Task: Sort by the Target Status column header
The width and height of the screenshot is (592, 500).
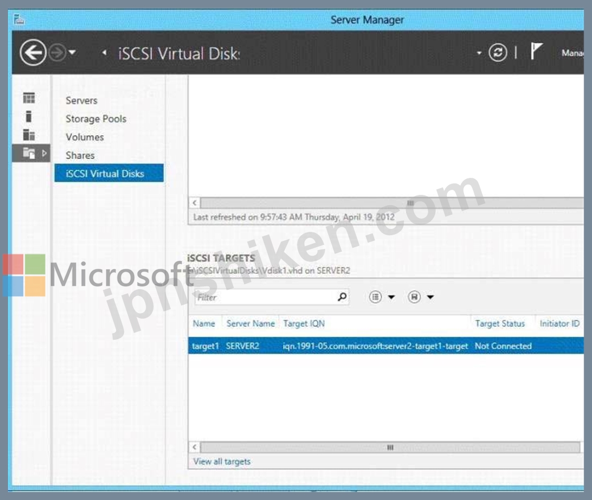Action: 500,323
